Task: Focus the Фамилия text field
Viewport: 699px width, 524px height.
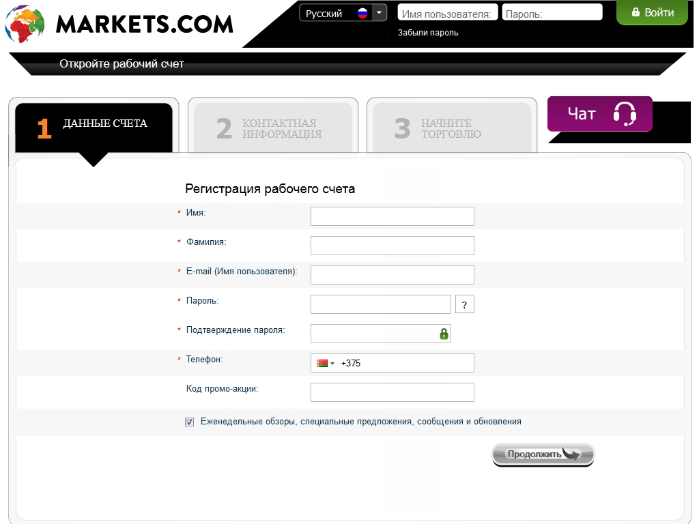Action: [392, 246]
